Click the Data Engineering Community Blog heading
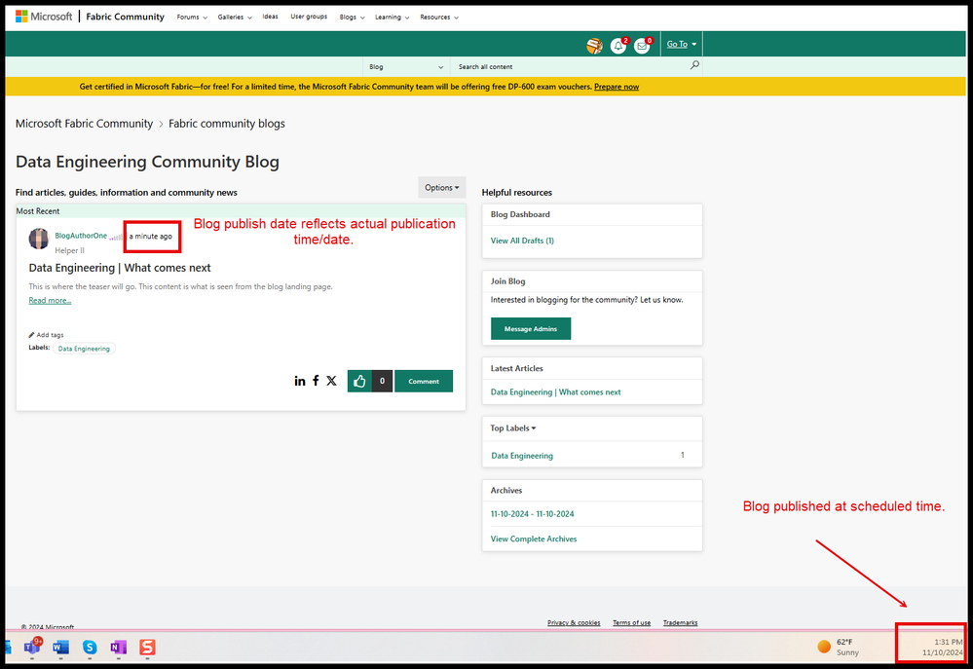The width and height of the screenshot is (973, 669). (x=147, y=162)
